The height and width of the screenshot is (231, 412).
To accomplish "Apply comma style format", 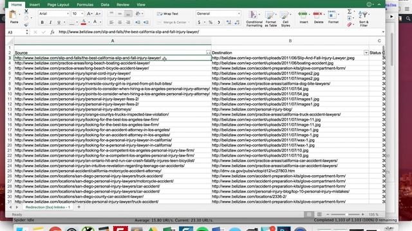I will 219,22.
